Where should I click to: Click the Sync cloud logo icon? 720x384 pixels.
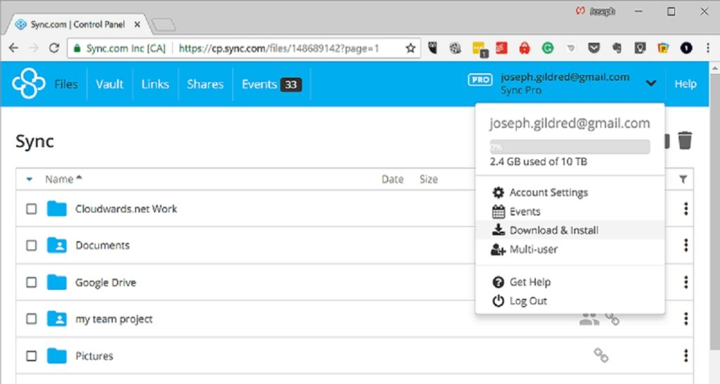point(29,84)
